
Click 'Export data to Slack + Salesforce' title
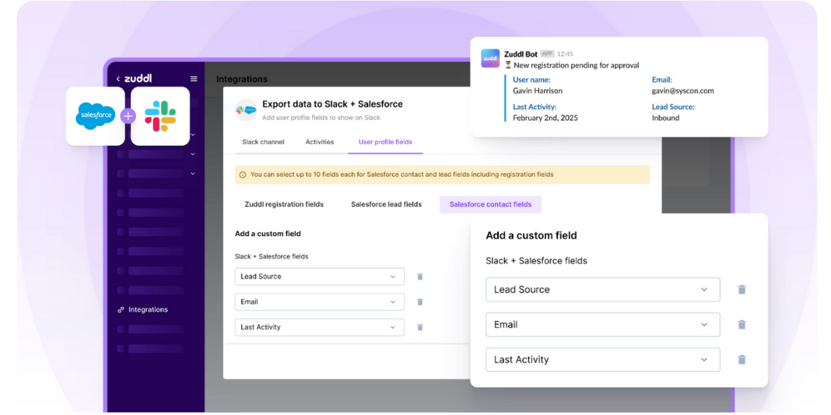pos(332,104)
